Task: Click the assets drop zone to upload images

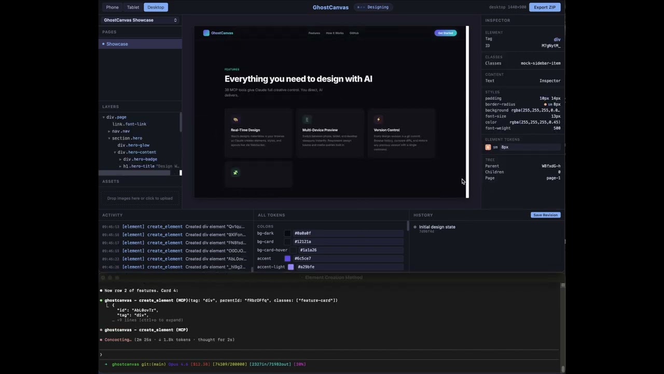Action: pyautogui.click(x=140, y=198)
